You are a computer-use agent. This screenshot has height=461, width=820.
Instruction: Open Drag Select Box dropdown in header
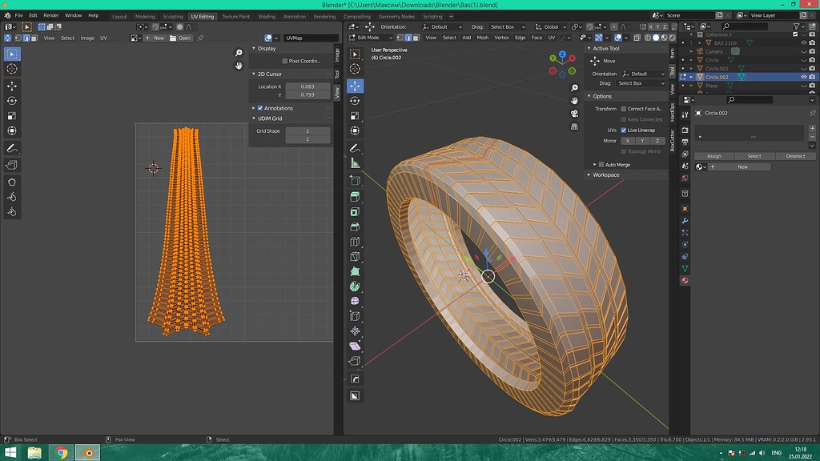pos(507,26)
